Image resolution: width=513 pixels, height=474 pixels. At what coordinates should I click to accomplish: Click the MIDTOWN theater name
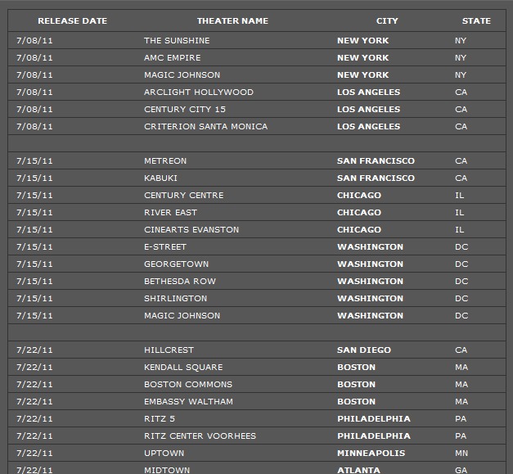167,470
